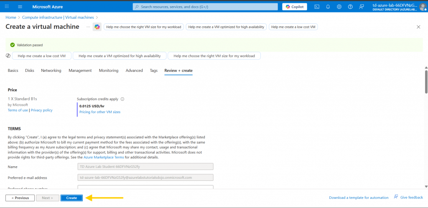Click the Name field

[145, 167]
